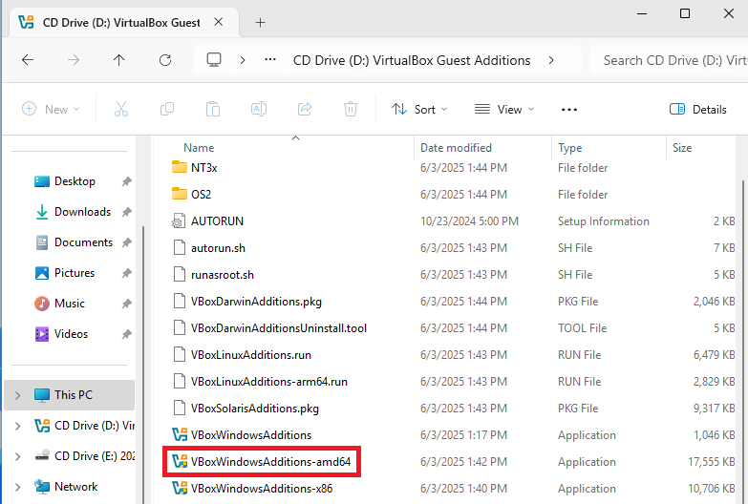Open Pictures in the sidebar
The image size is (748, 504).
click(x=75, y=273)
